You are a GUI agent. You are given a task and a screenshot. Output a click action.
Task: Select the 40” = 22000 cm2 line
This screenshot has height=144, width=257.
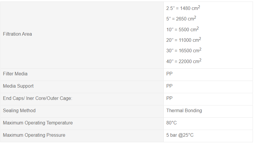pyautogui.click(x=184, y=61)
